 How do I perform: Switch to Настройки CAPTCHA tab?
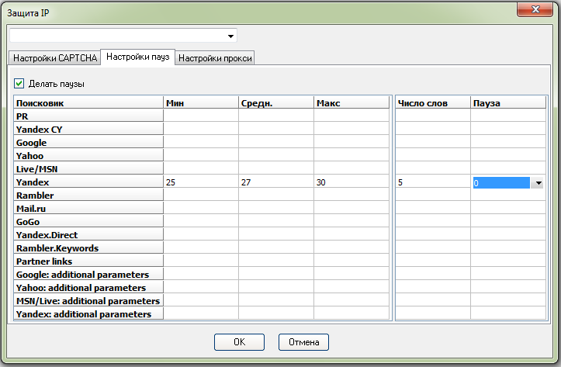(x=55, y=58)
